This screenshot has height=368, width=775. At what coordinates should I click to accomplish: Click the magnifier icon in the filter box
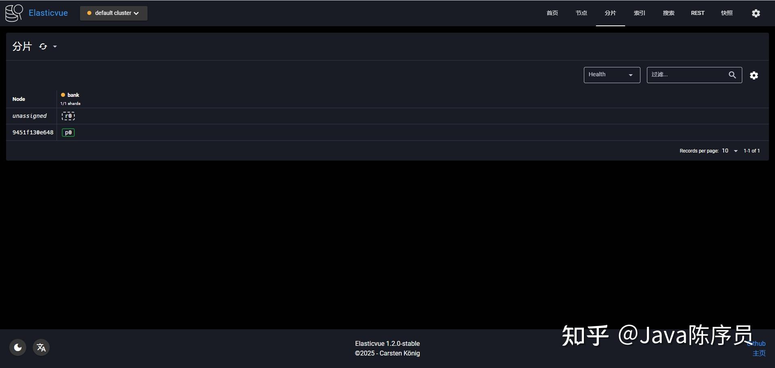[733, 75]
